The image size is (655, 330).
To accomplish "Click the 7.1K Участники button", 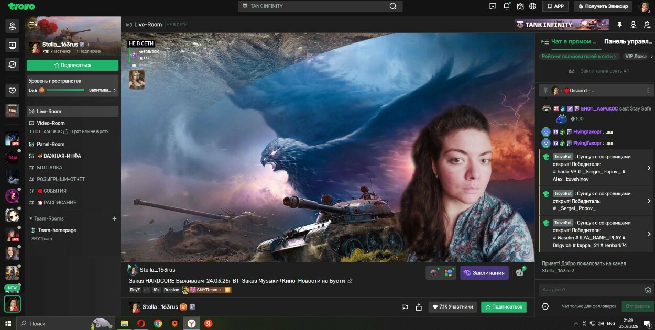I will [453, 307].
